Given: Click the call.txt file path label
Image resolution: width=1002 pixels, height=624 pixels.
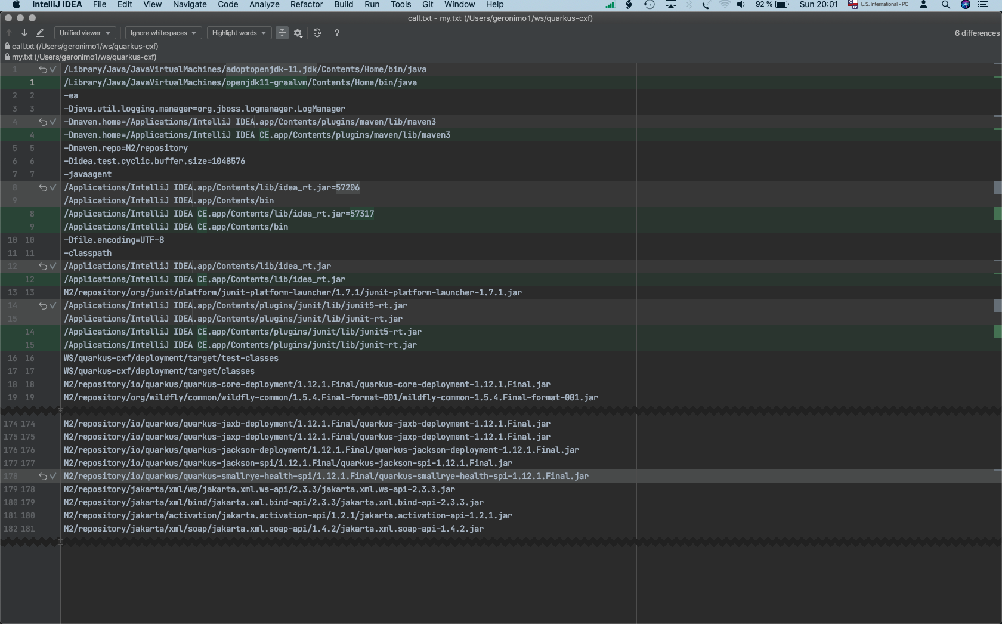Looking at the screenshot, I should point(85,46).
